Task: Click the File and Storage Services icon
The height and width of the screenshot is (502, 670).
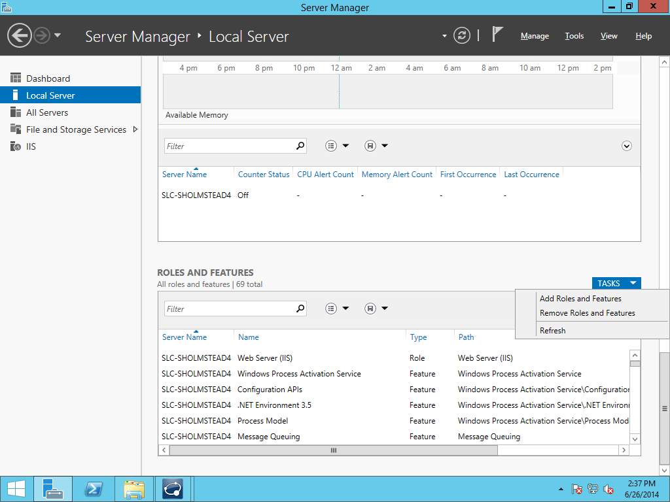Action: 16,129
